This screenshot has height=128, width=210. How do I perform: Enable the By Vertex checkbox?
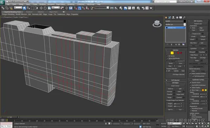tap(167, 56)
